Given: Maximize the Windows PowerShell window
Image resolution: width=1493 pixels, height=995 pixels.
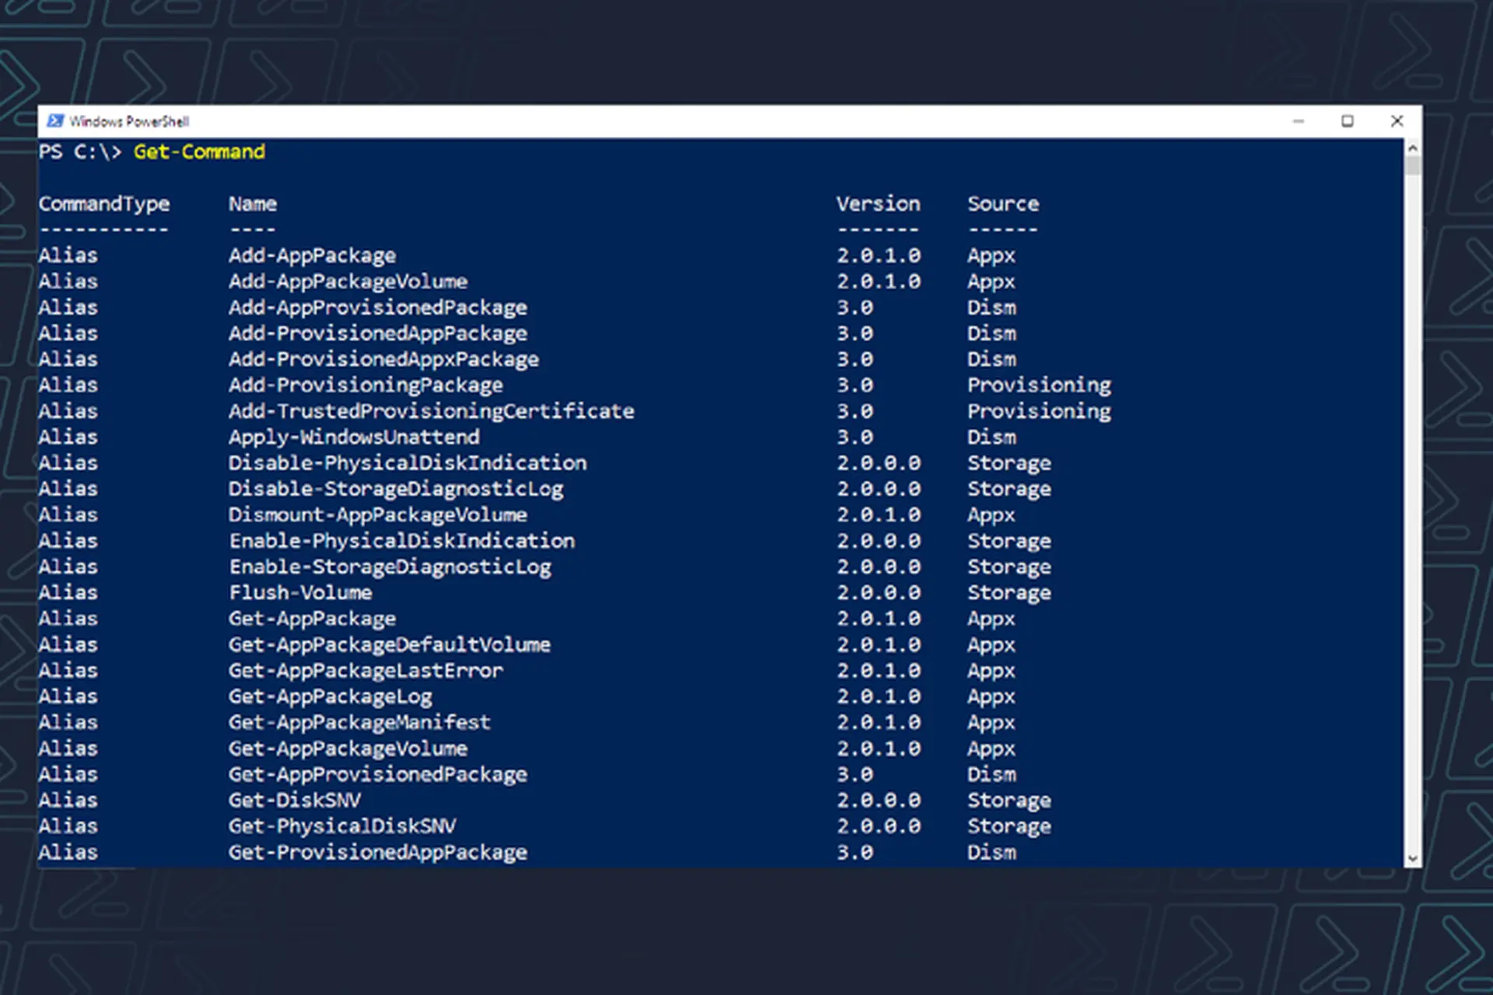Looking at the screenshot, I should point(1347,121).
